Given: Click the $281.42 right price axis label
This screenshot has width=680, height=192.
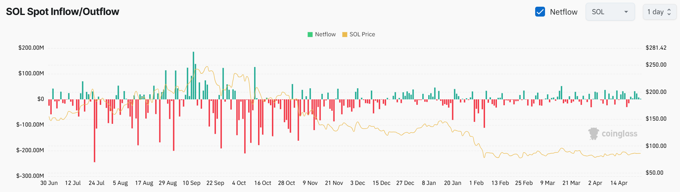Looking at the screenshot, I should coord(656,48).
